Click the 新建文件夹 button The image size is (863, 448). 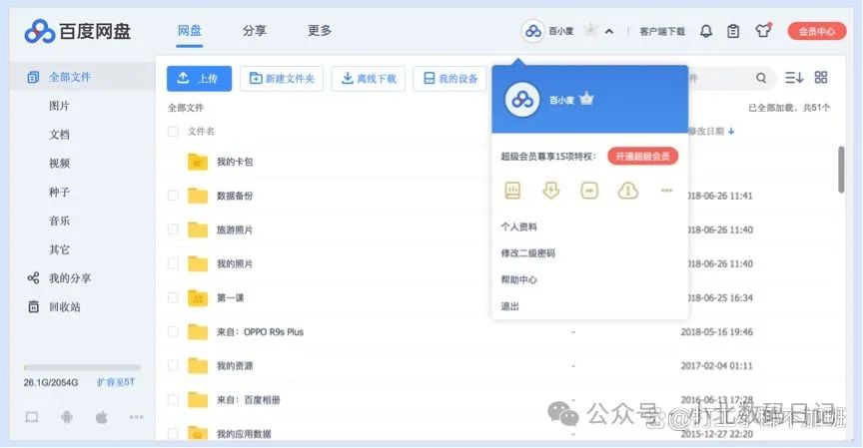click(x=282, y=79)
